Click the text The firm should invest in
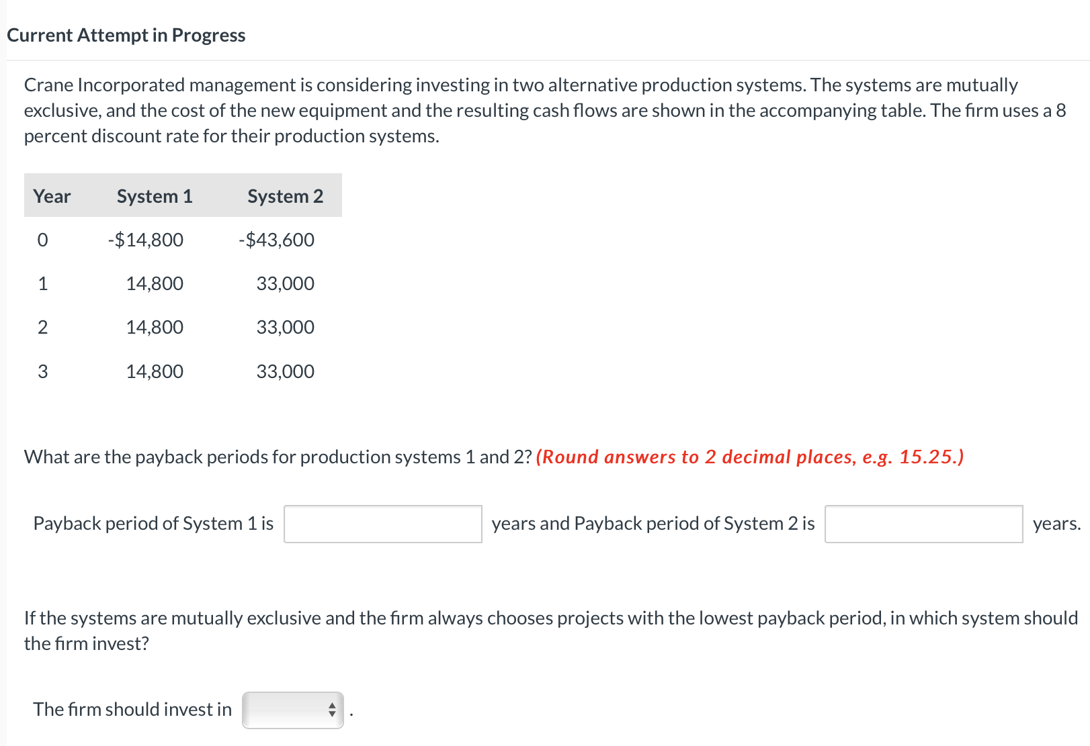 click(x=132, y=709)
